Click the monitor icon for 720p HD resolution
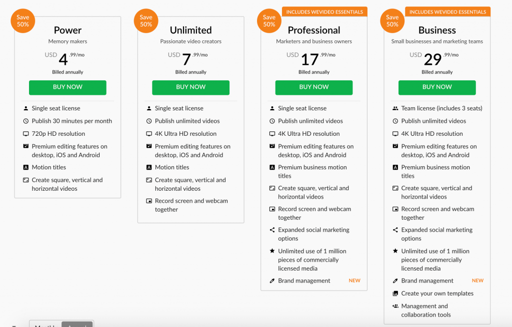The height and width of the screenshot is (327, 512). [26, 134]
